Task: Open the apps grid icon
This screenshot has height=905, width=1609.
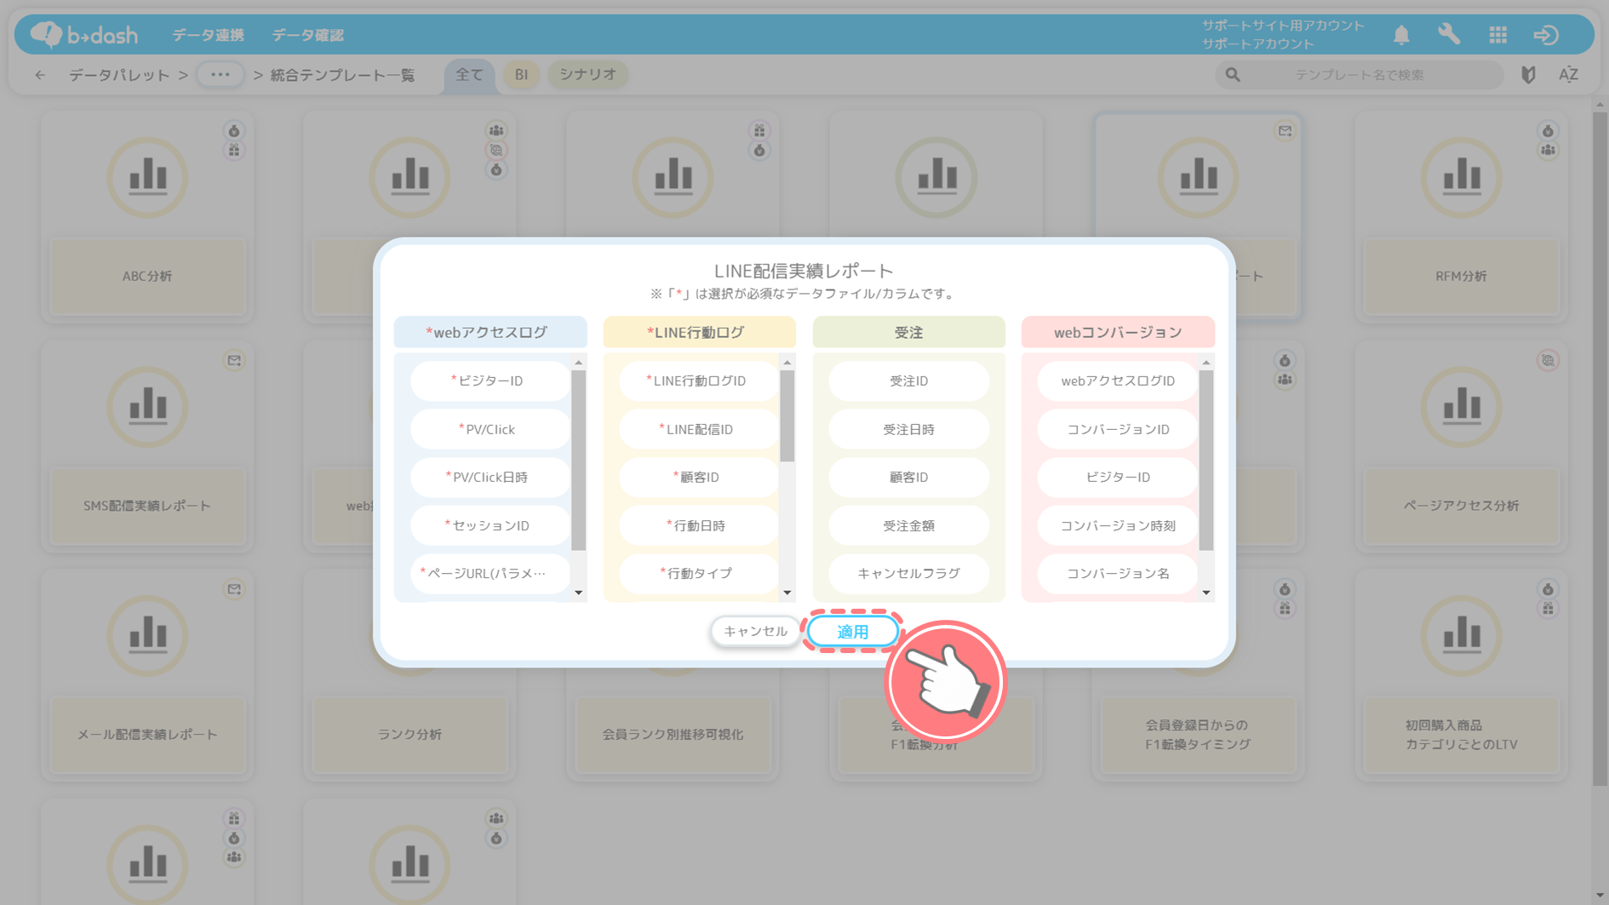Action: (x=1498, y=35)
